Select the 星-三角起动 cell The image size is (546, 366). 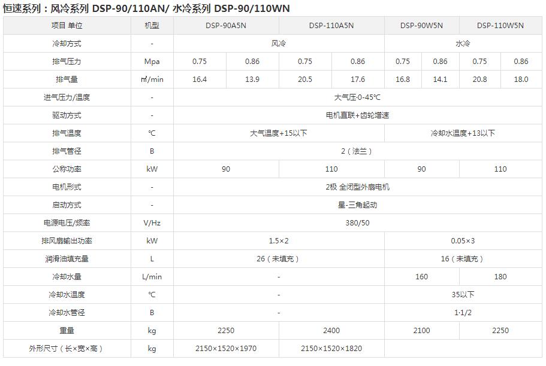357,205
